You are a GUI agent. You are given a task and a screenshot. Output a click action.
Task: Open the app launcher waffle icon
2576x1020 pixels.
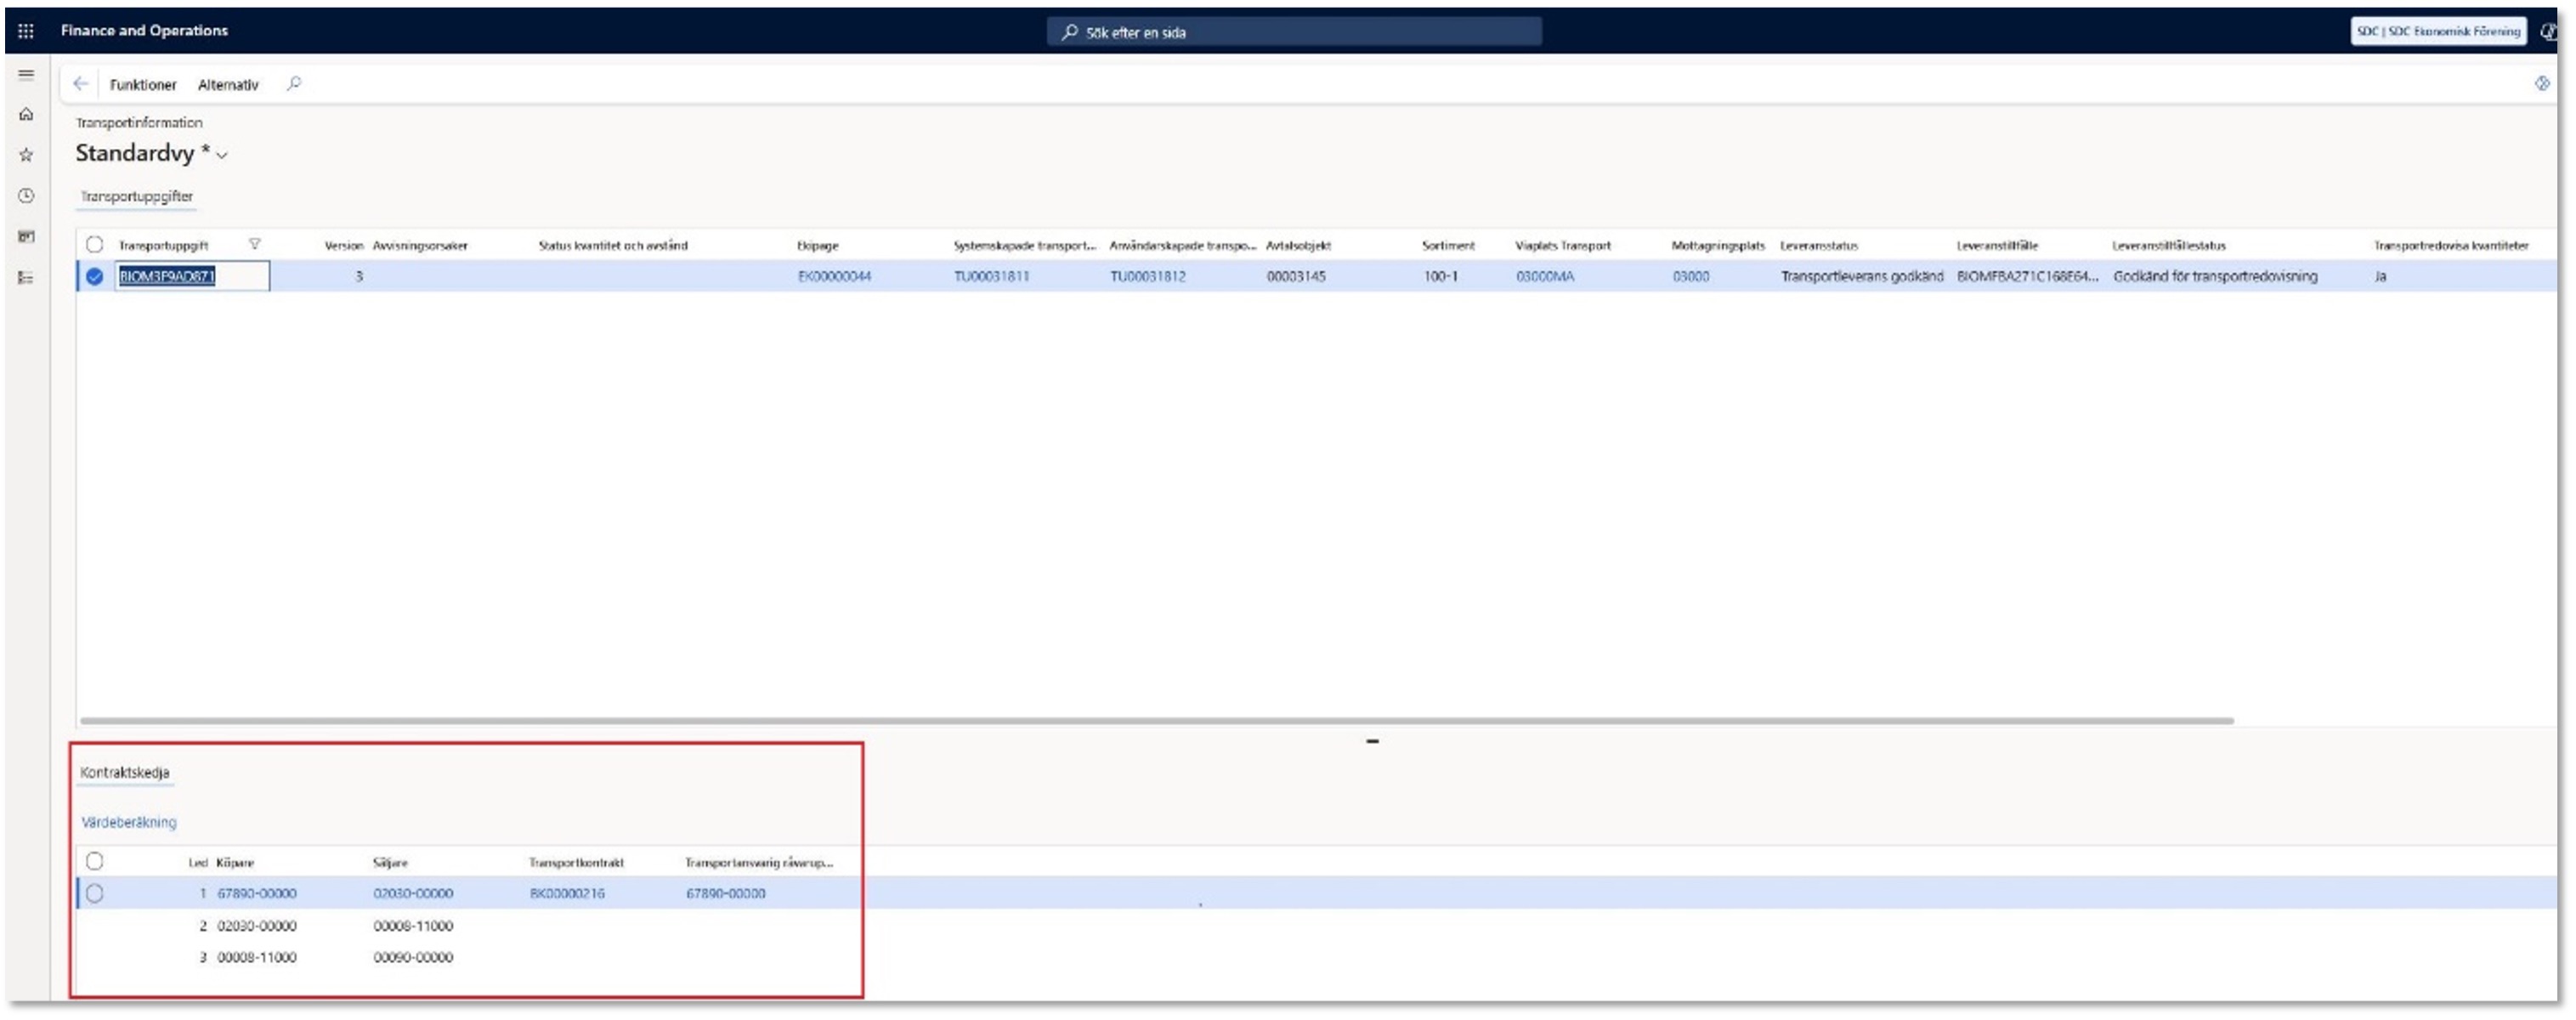[x=26, y=31]
